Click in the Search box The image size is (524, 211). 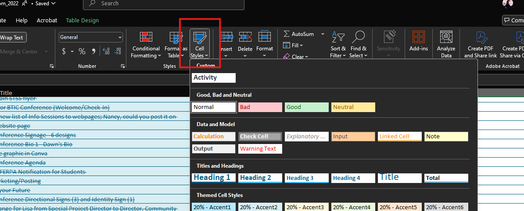coord(163,4)
